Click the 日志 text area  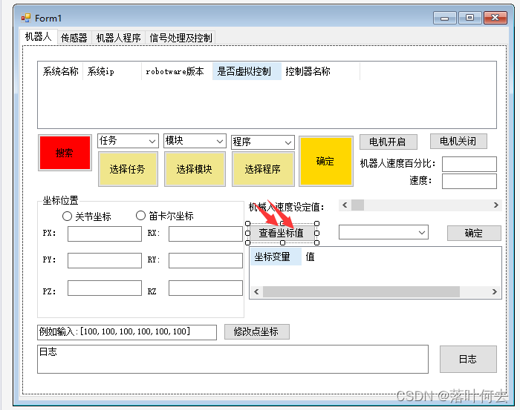[233, 360]
